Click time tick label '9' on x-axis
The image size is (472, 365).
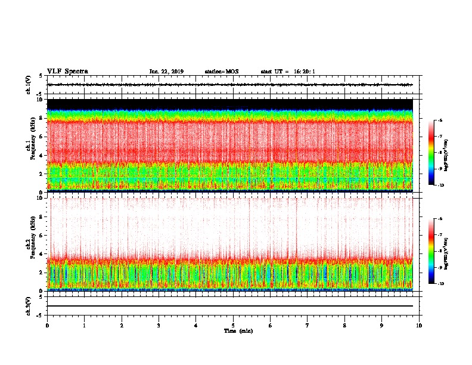coord(381,326)
